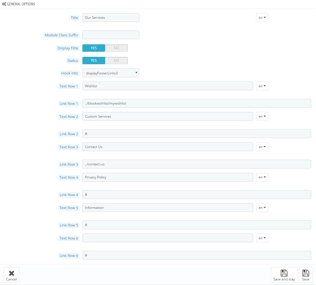Click the Link Row 4 field
The height and width of the screenshot is (285, 316).
197,195
